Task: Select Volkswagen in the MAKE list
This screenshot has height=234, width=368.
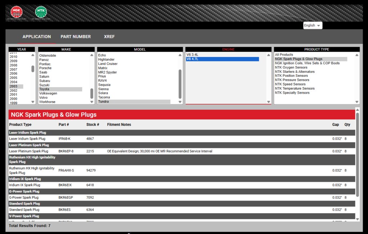Action: pos(48,93)
